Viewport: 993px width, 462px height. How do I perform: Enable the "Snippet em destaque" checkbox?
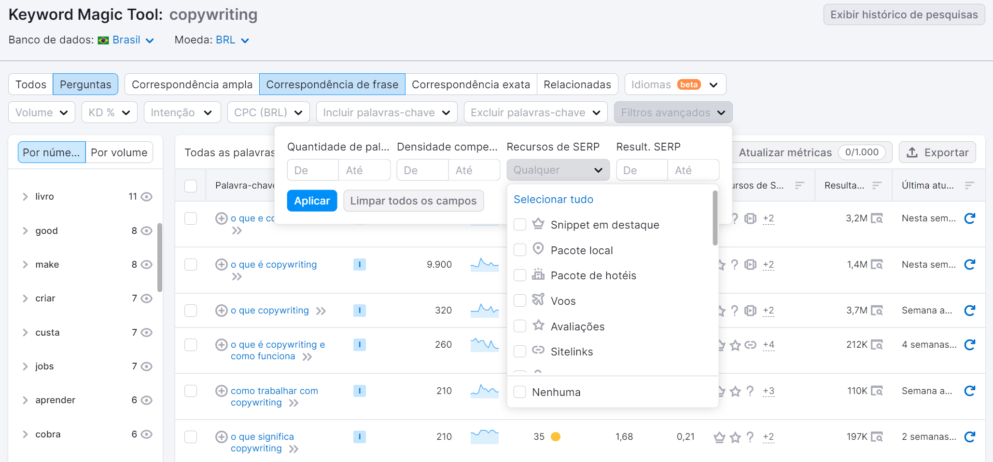(x=520, y=224)
